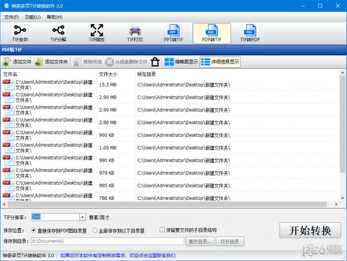This screenshot has height=261, width=347.
Task: Select the 788 KB size cell
Action: click(x=106, y=198)
